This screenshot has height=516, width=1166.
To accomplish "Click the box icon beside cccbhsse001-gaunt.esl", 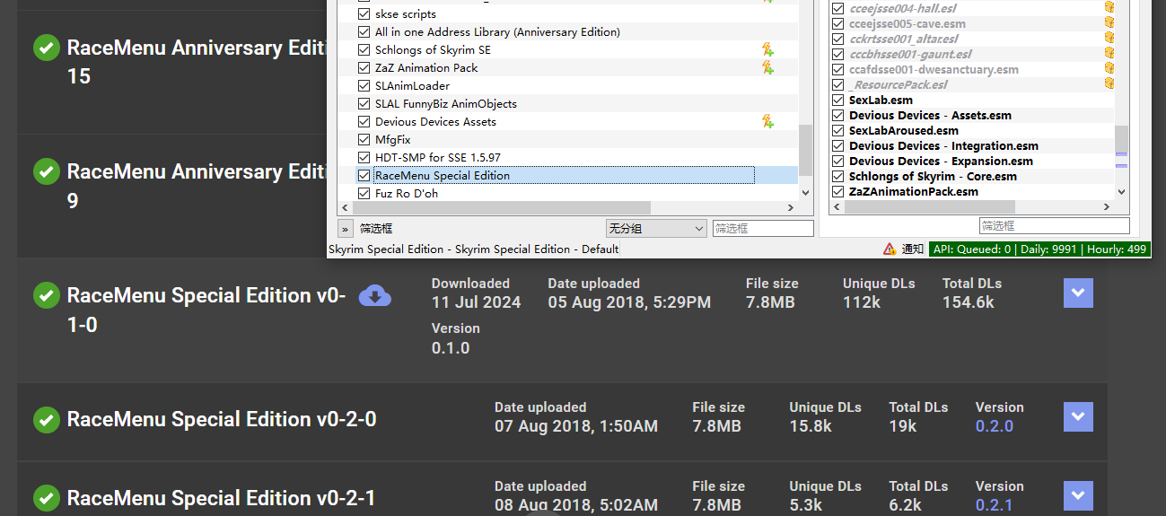I will pos(1109,54).
